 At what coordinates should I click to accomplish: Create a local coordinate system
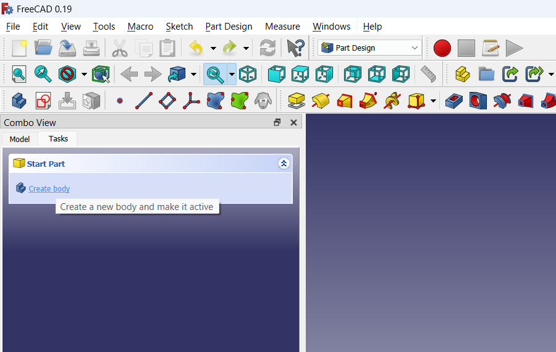[192, 101]
